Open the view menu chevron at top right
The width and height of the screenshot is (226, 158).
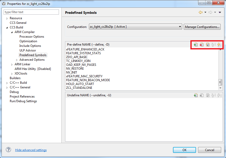[220, 12]
